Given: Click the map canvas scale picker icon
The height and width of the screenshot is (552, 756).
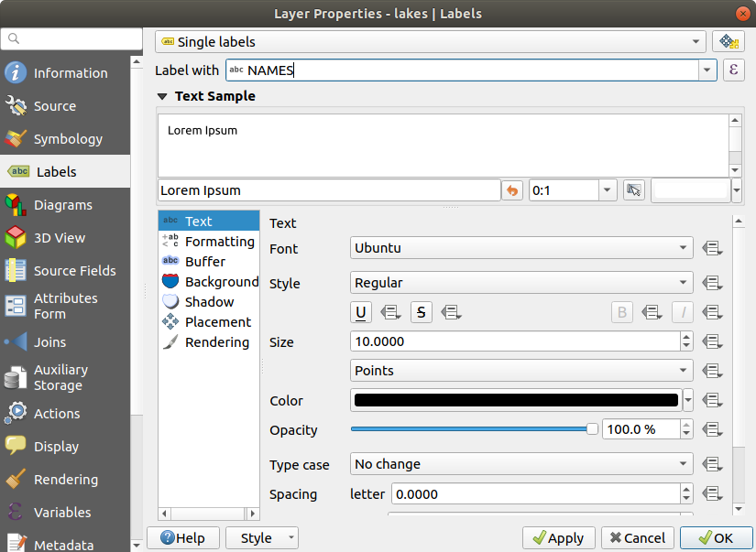Looking at the screenshot, I should pos(633,190).
